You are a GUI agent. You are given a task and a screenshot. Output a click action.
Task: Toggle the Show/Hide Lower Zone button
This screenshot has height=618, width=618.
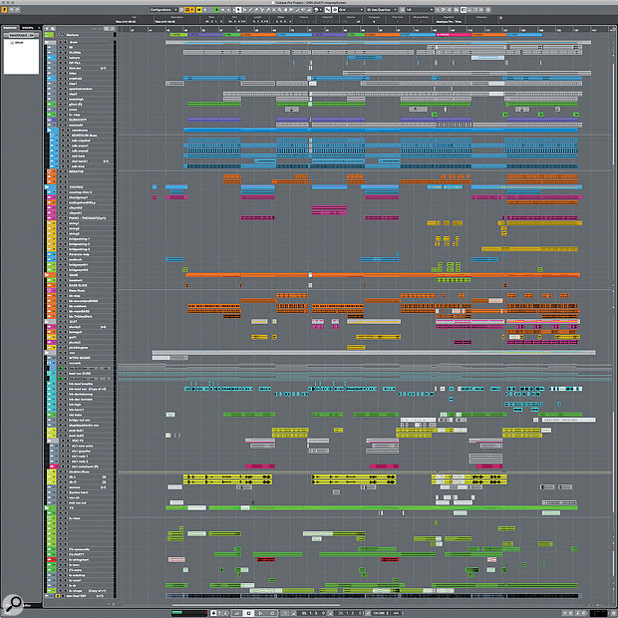(469, 9)
